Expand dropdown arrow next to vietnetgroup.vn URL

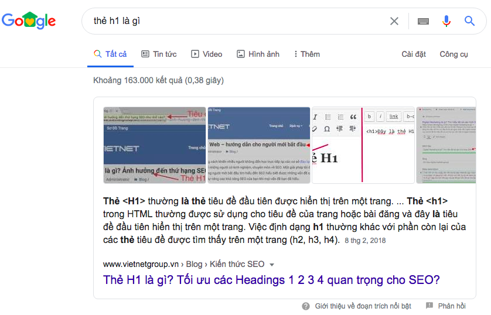click(x=272, y=265)
